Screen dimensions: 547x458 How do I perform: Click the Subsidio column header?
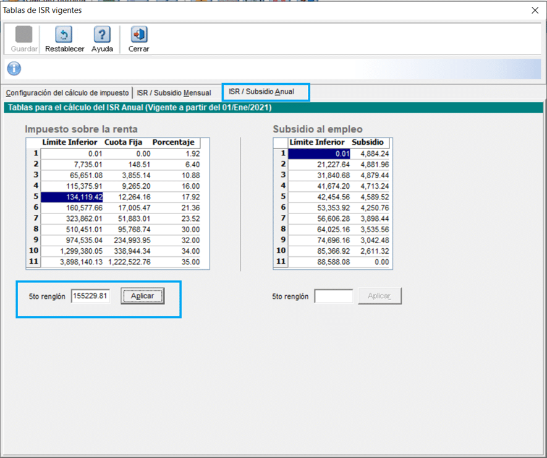(370, 142)
